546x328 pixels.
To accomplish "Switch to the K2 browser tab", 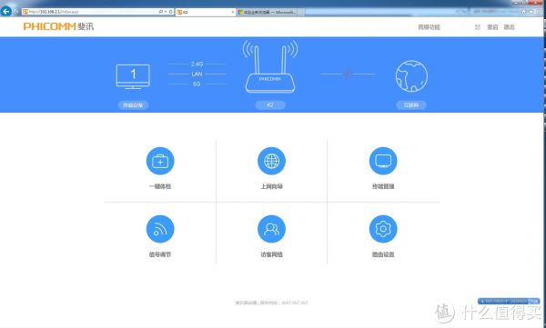I will pos(205,12).
